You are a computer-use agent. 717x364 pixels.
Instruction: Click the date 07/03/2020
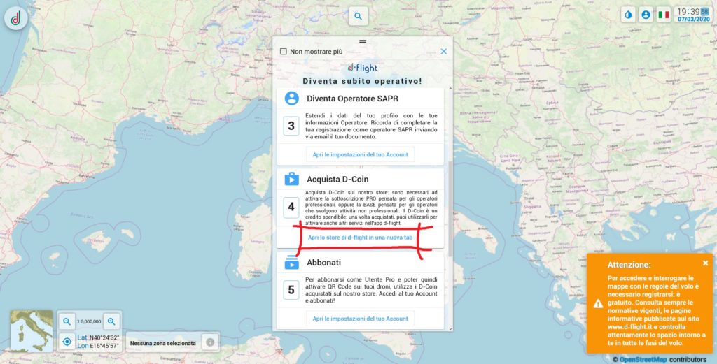coord(693,19)
